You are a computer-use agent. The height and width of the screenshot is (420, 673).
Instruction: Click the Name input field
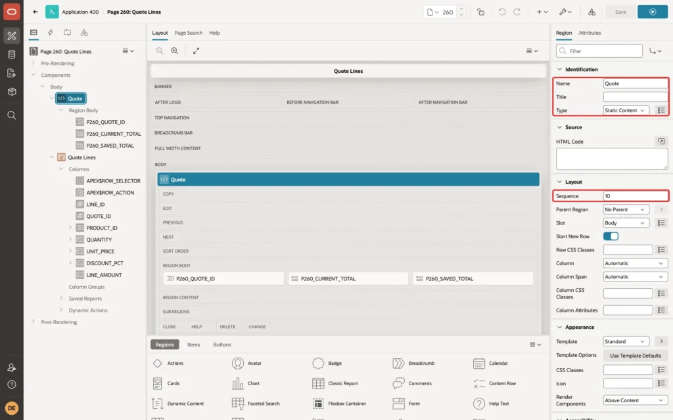(636, 83)
